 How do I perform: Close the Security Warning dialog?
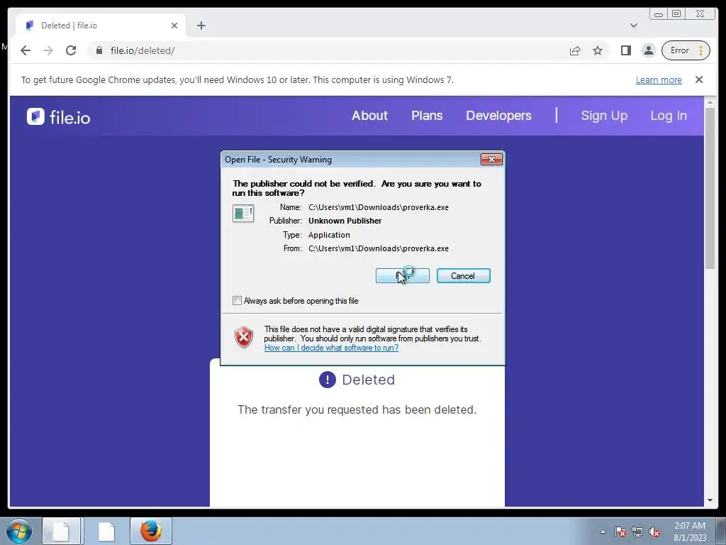(x=491, y=160)
